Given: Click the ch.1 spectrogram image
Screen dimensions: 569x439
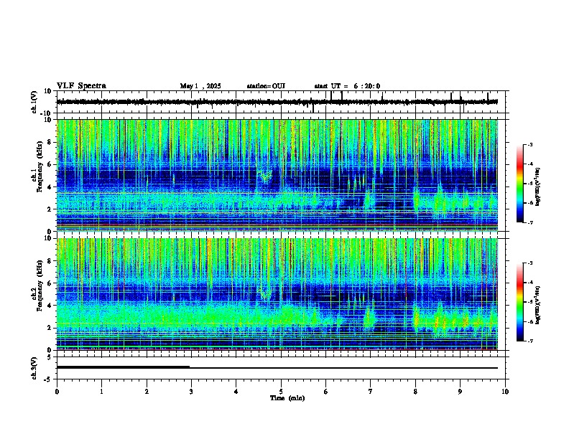Looking at the screenshot, I should 277,175.
